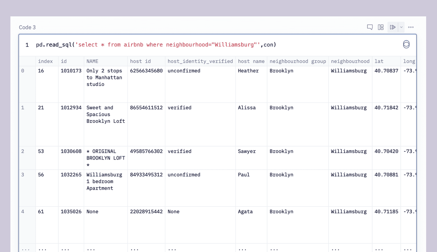Click lat value 40.70881
Image resolution: width=437 pixels, height=252 pixels.
(x=386, y=174)
